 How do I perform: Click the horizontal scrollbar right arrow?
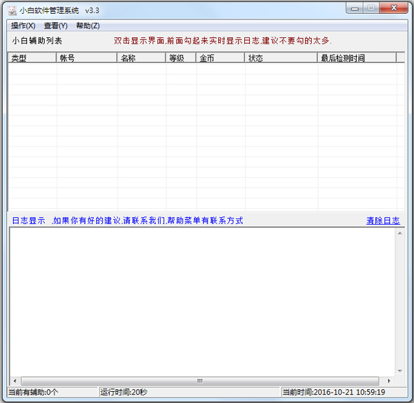pyautogui.click(x=390, y=381)
